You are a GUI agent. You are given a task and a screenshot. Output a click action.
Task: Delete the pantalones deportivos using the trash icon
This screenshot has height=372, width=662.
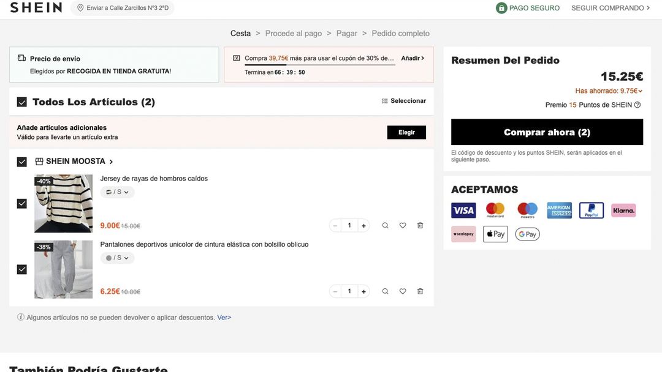click(420, 291)
